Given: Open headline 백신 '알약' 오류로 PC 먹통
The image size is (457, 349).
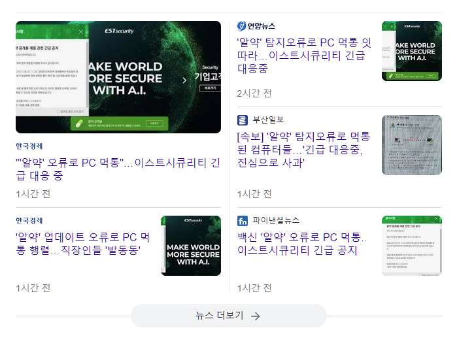Looking at the screenshot, I should click(302, 244).
